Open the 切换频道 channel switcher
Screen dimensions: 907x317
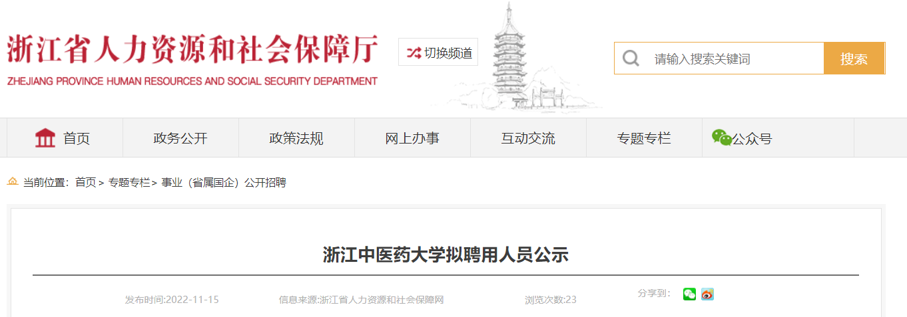(x=438, y=53)
